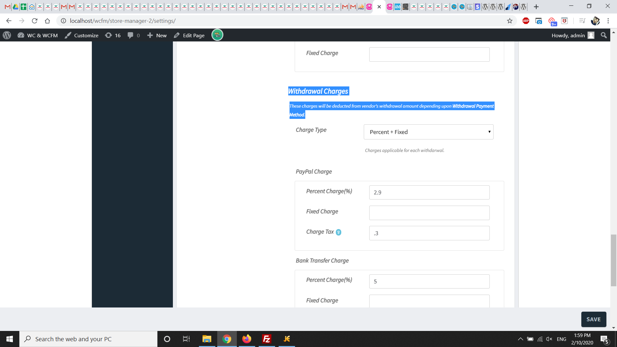This screenshot has height=347, width=617.
Task: Click the scrollbar up arrow
Action: [613, 32]
